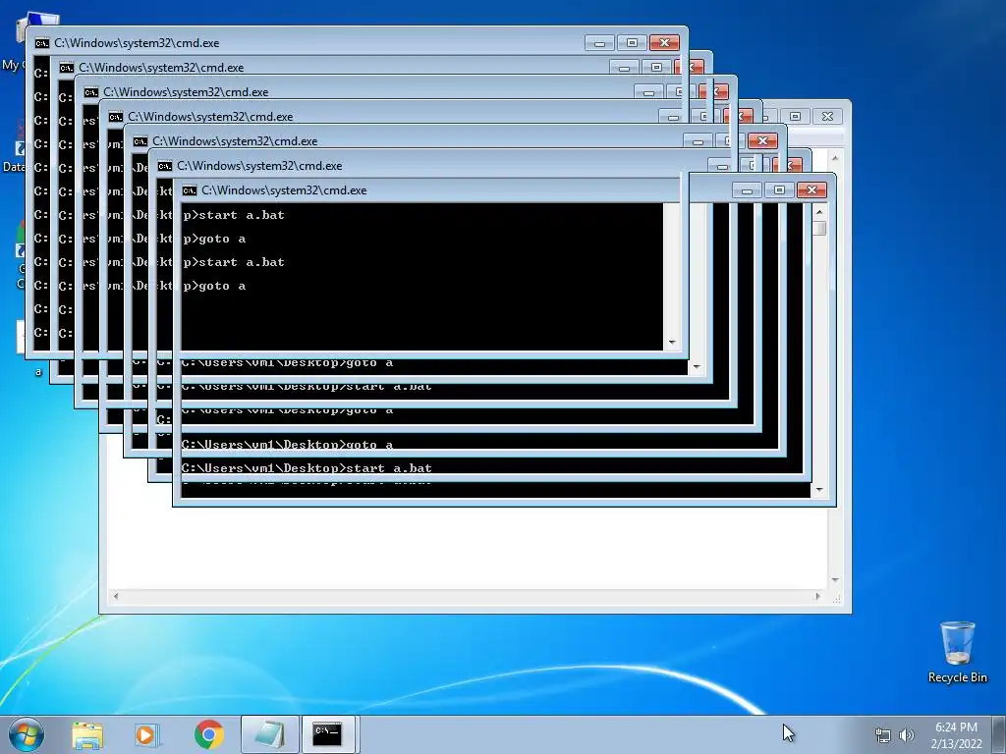Click the lowest cmd window's scrollbar thumb

[x=819, y=228]
